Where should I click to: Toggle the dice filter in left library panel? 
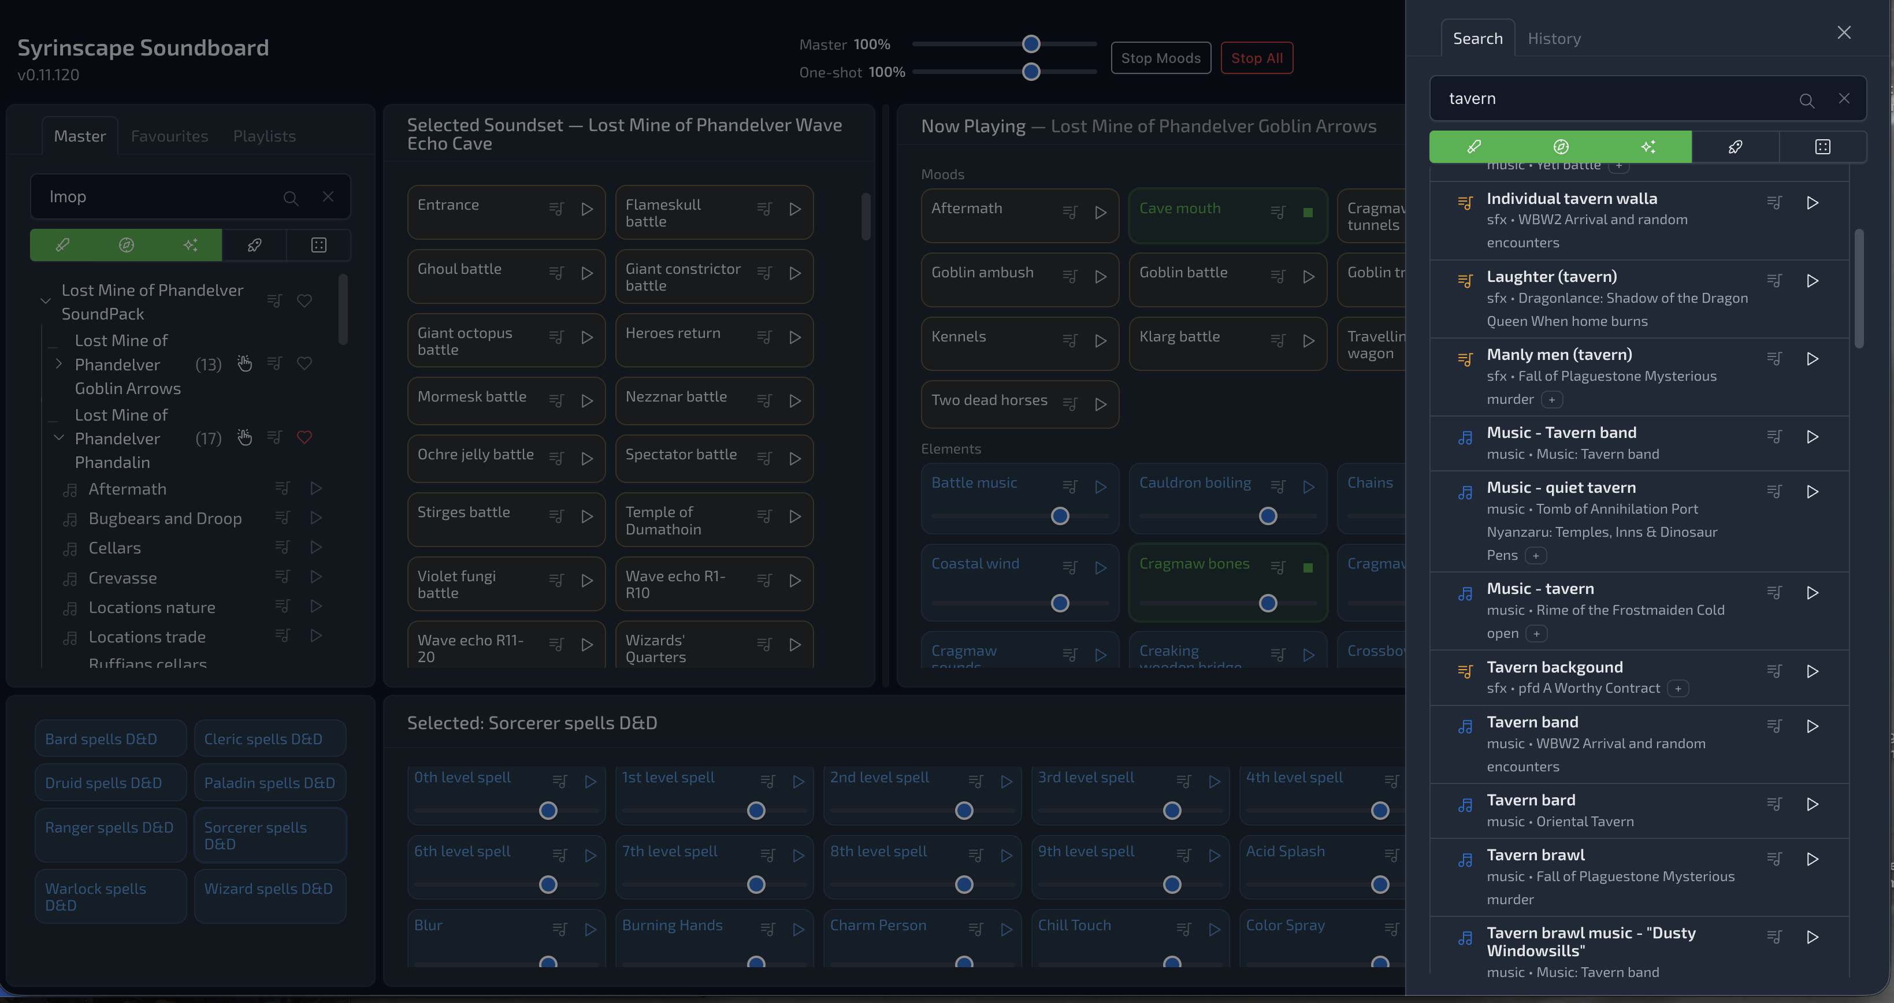[x=318, y=245]
